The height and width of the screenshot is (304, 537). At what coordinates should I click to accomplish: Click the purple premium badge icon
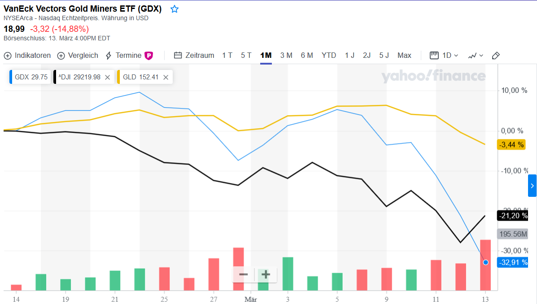(148, 56)
